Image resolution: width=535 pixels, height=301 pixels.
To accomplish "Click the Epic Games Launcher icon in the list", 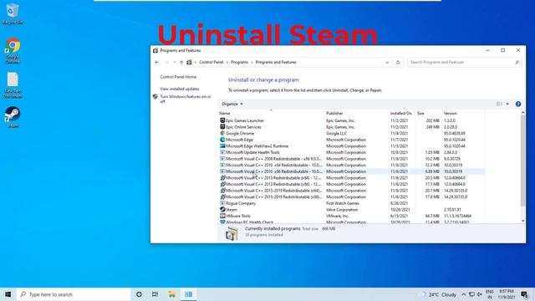I will (x=222, y=120).
